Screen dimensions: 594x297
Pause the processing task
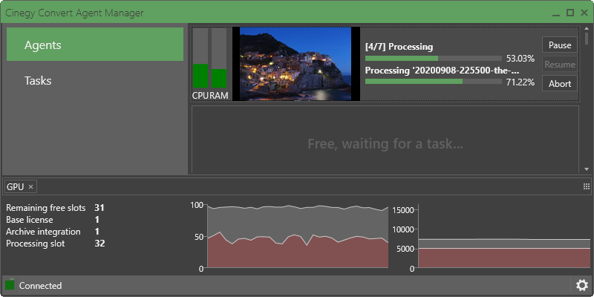pyautogui.click(x=560, y=45)
